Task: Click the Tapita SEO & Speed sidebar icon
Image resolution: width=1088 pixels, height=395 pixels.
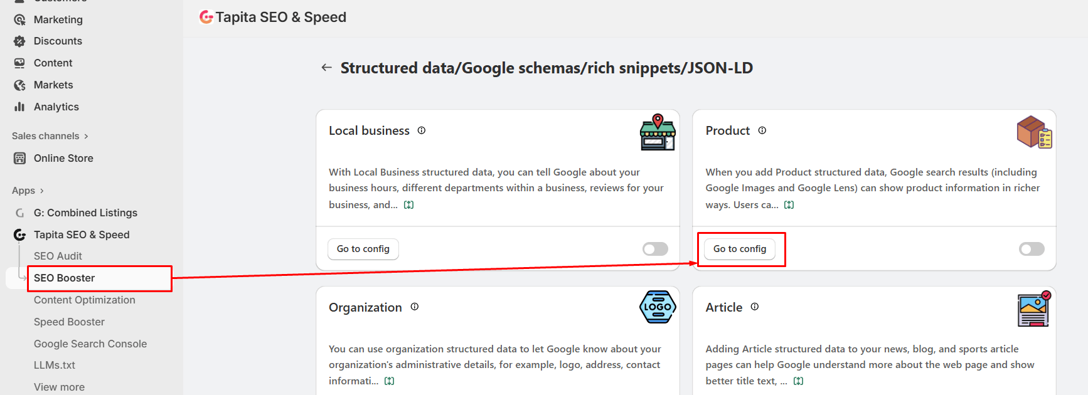Action: [x=19, y=234]
